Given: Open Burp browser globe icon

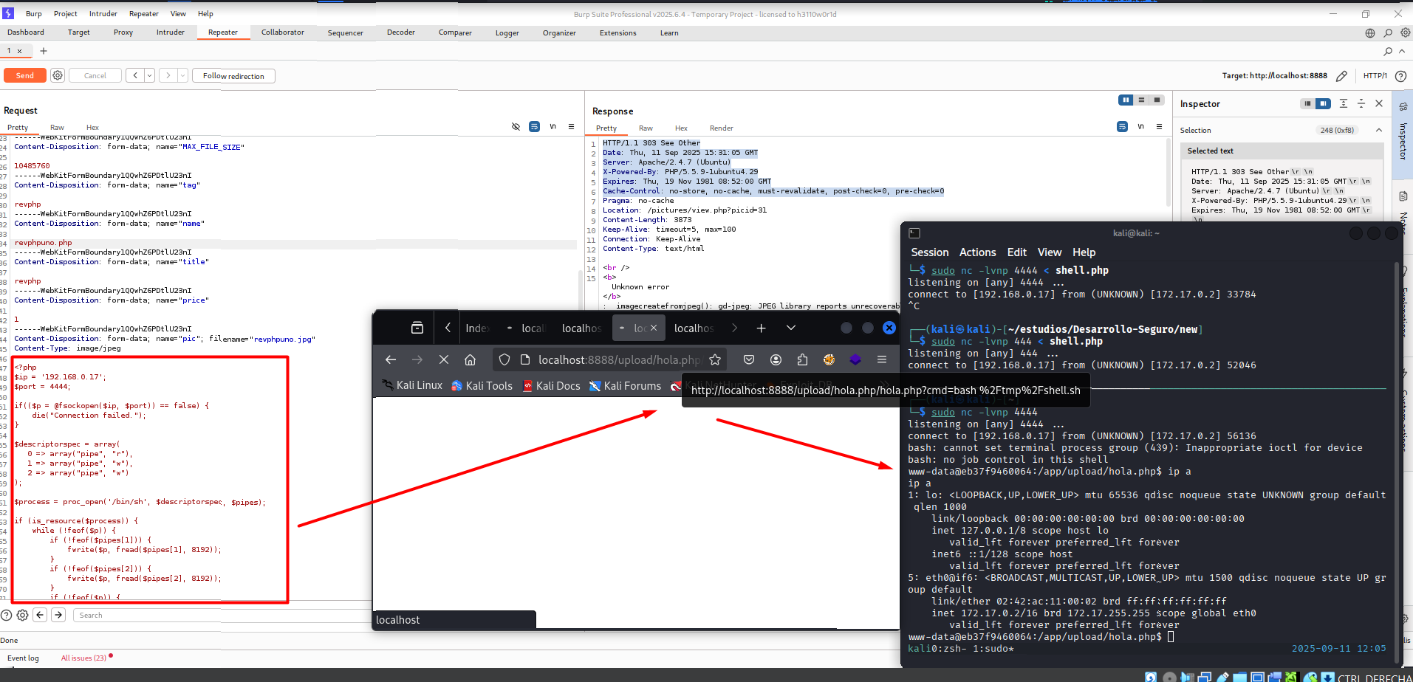Looking at the screenshot, I should (x=1370, y=32).
